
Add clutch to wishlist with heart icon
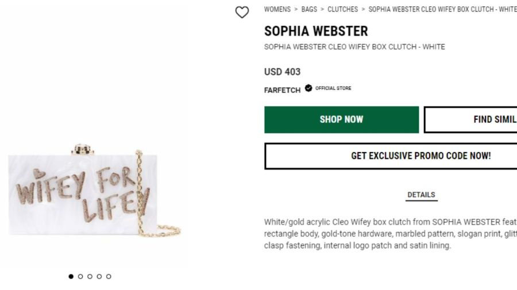(242, 12)
